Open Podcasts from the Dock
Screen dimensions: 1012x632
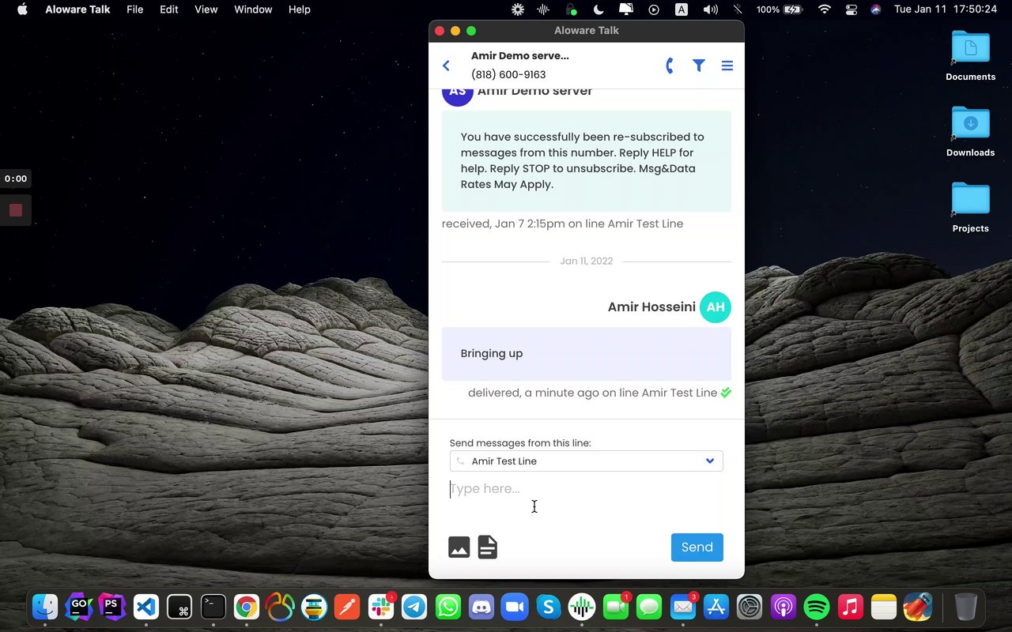[x=784, y=607]
